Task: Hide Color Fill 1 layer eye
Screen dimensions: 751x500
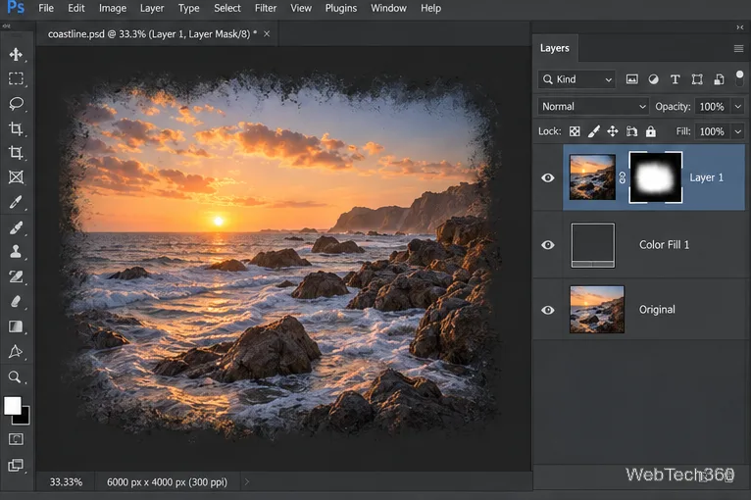Action: tap(548, 245)
